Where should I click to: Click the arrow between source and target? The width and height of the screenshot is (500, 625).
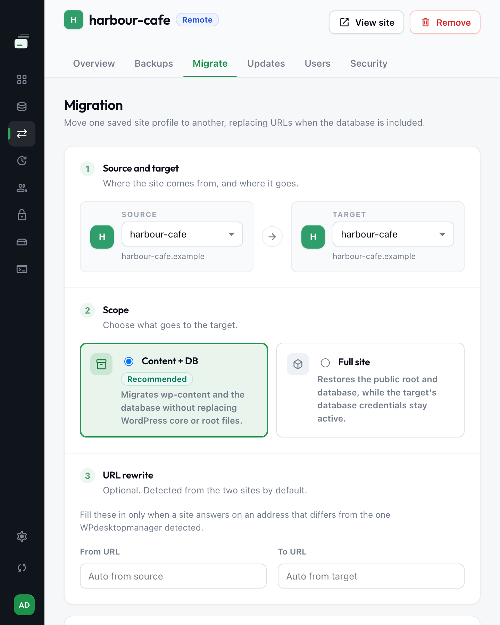click(x=272, y=237)
